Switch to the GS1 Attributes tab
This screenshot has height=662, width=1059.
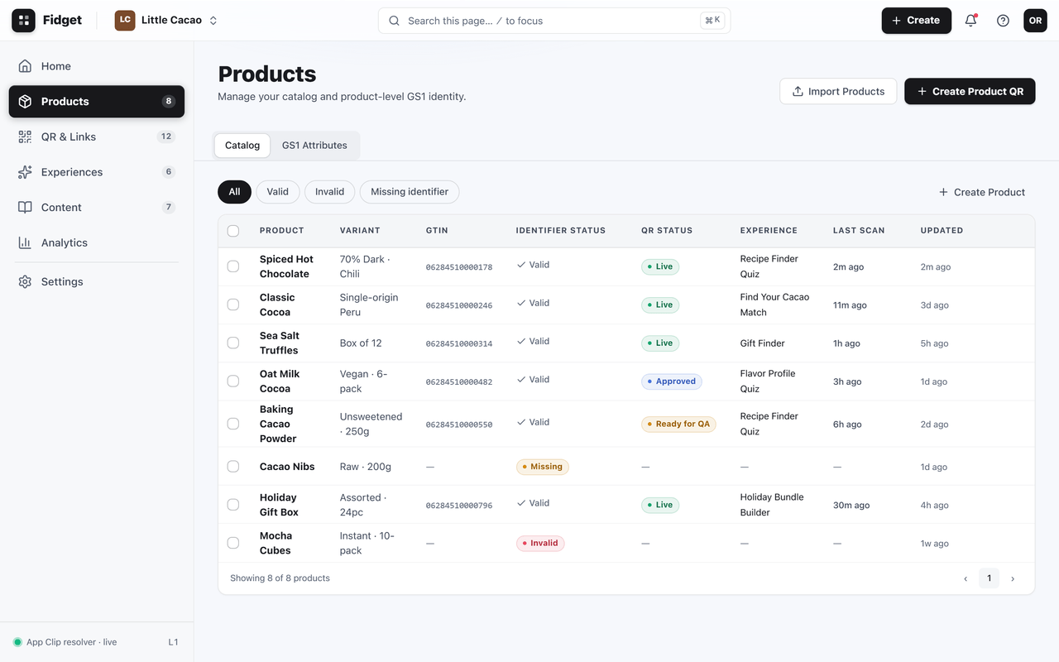pos(314,145)
